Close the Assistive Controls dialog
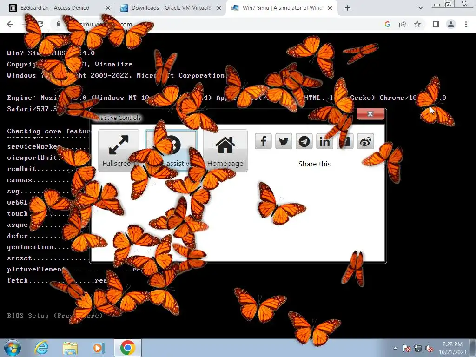 370,114
